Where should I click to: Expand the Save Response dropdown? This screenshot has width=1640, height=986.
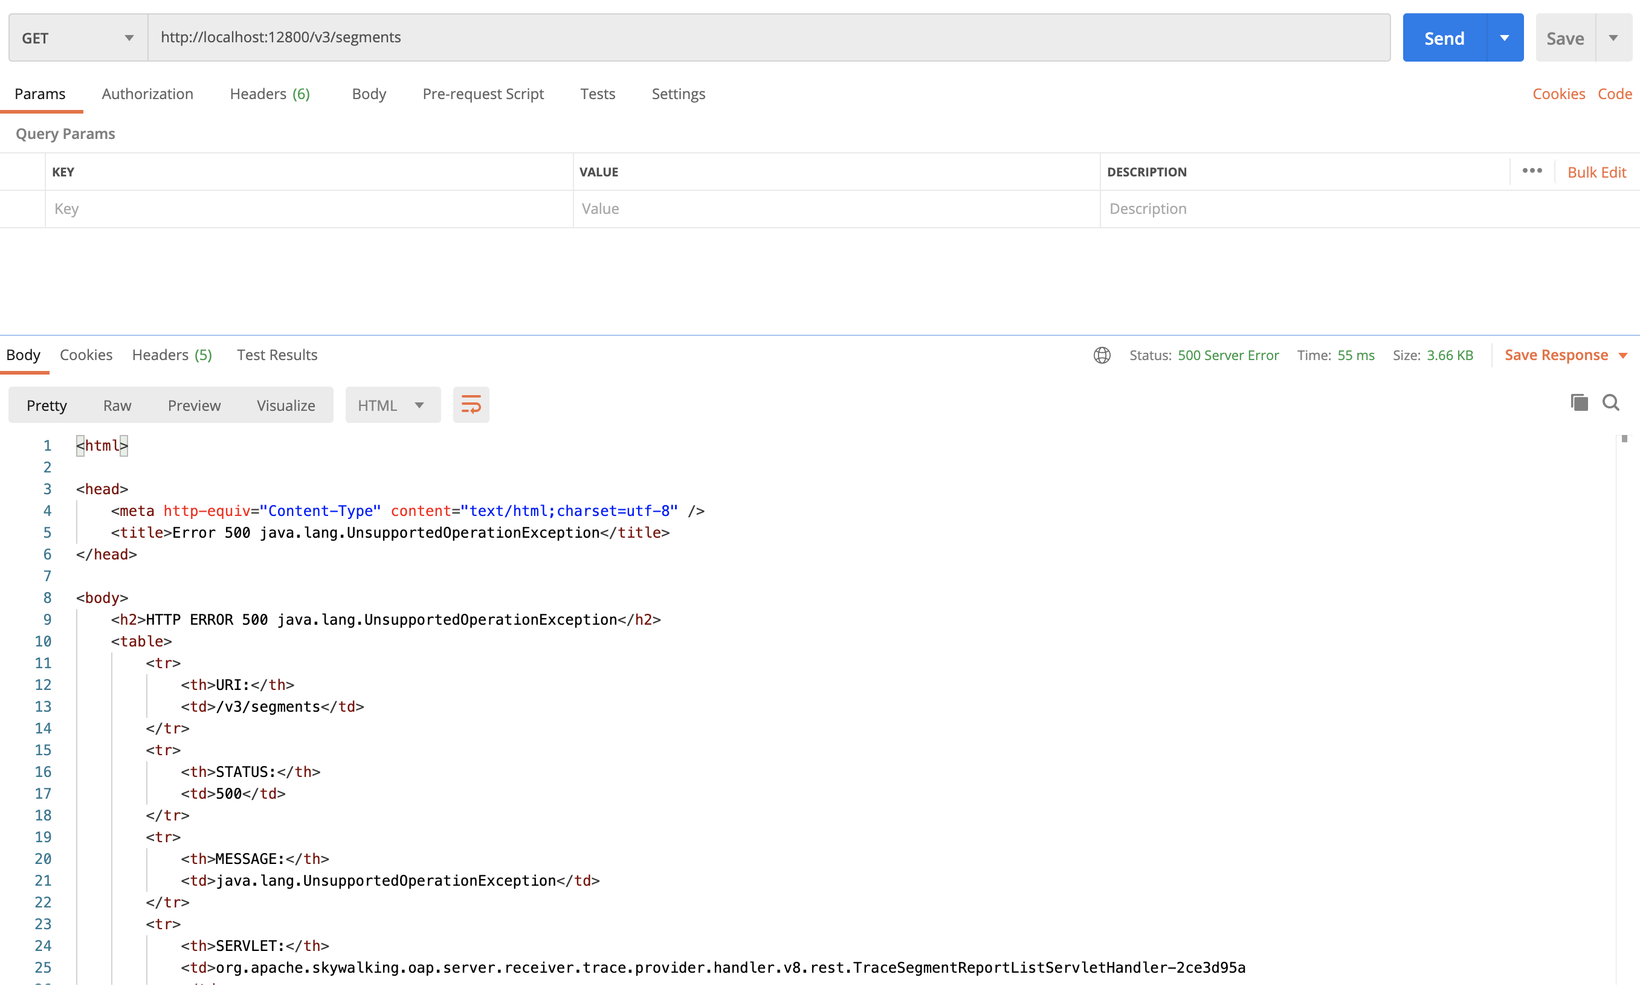(x=1624, y=355)
